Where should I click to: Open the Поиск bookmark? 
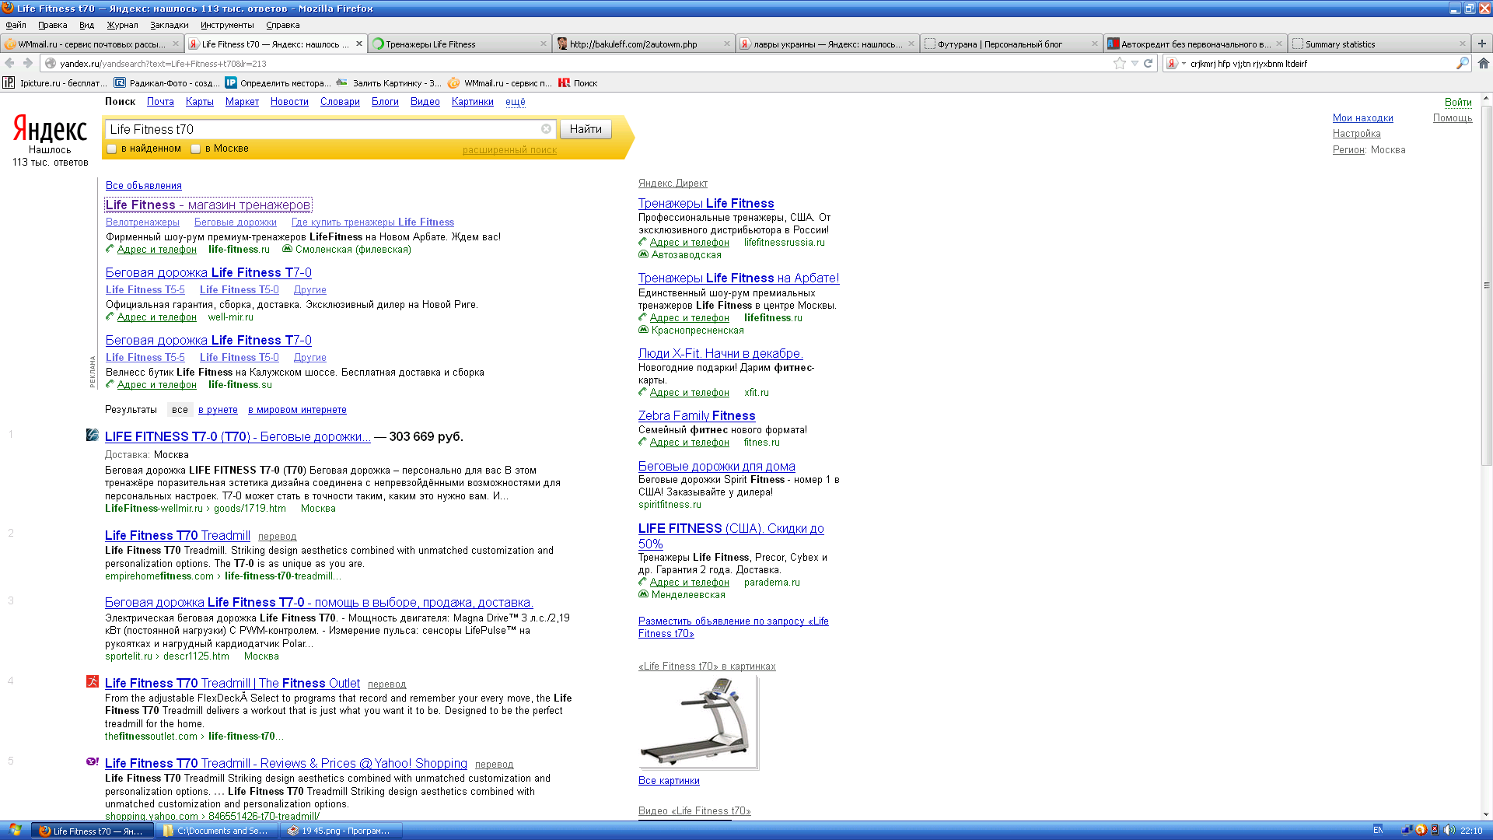(578, 82)
